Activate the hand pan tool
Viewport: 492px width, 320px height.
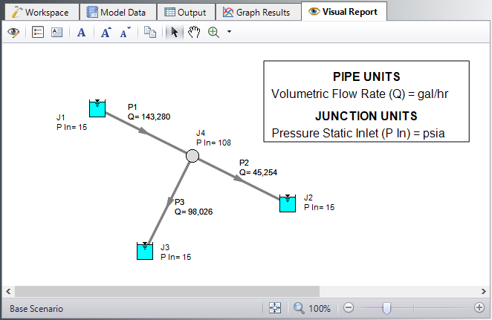(x=193, y=33)
